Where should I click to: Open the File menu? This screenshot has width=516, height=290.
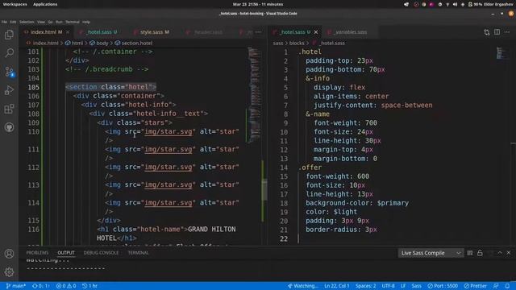pyautogui.click(x=4, y=22)
